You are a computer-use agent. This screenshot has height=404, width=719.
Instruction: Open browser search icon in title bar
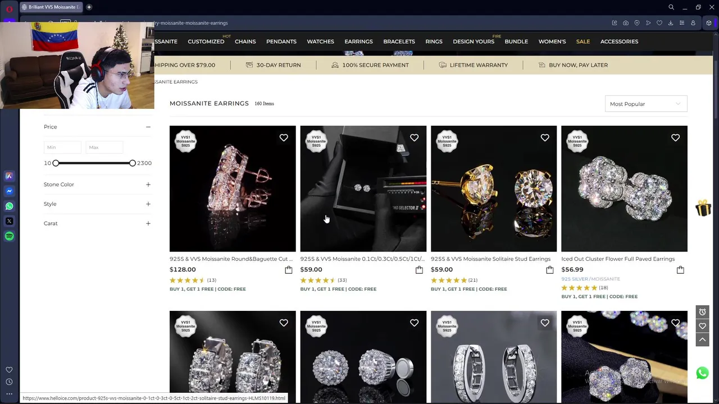pos(671,7)
